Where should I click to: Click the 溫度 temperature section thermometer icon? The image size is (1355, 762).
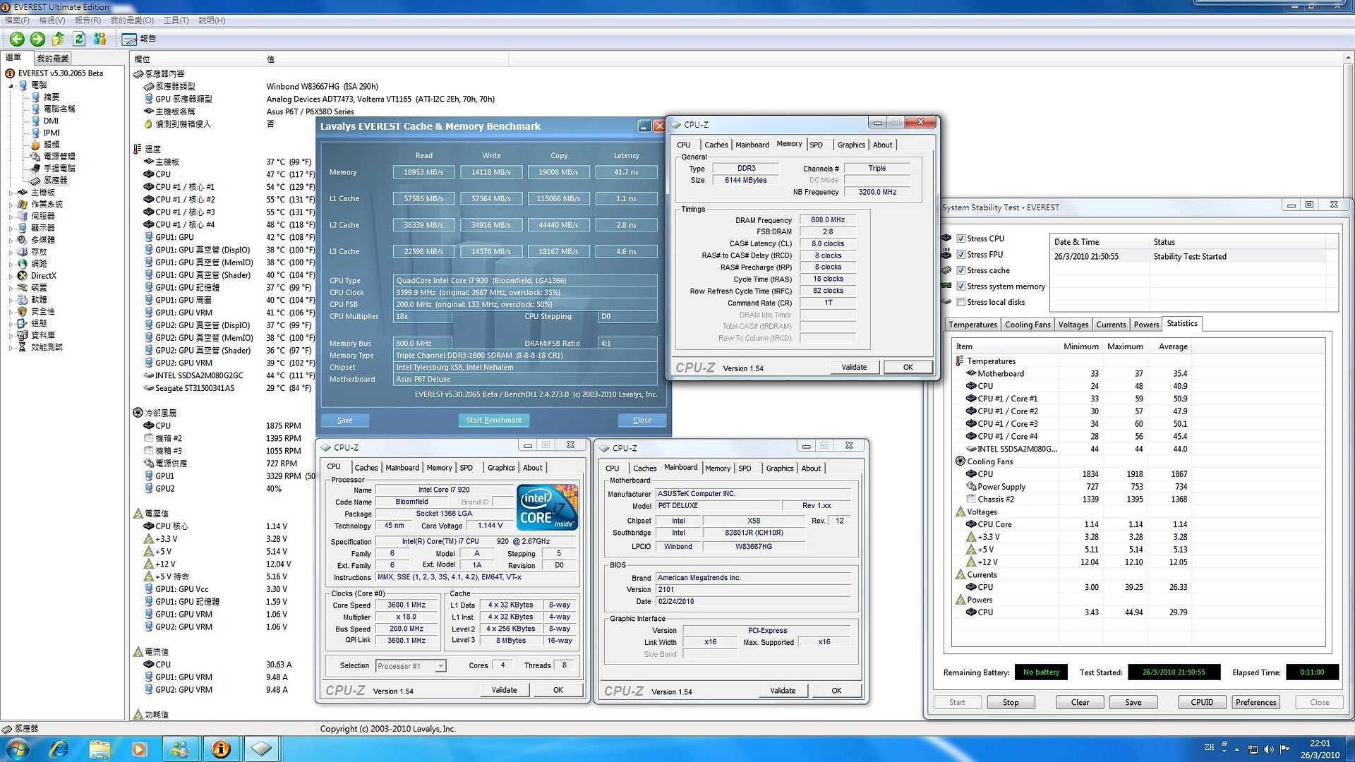(138, 149)
